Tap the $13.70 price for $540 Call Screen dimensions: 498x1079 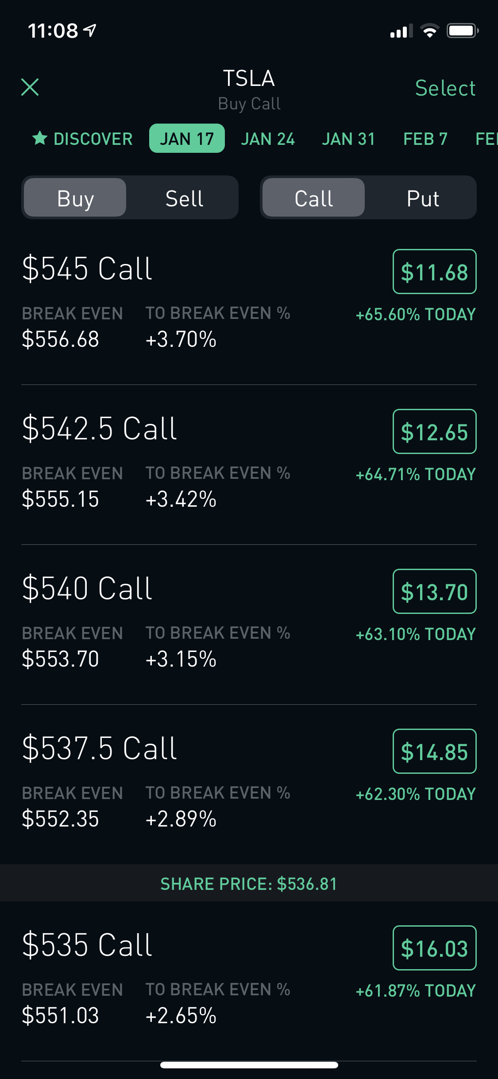pos(434,591)
